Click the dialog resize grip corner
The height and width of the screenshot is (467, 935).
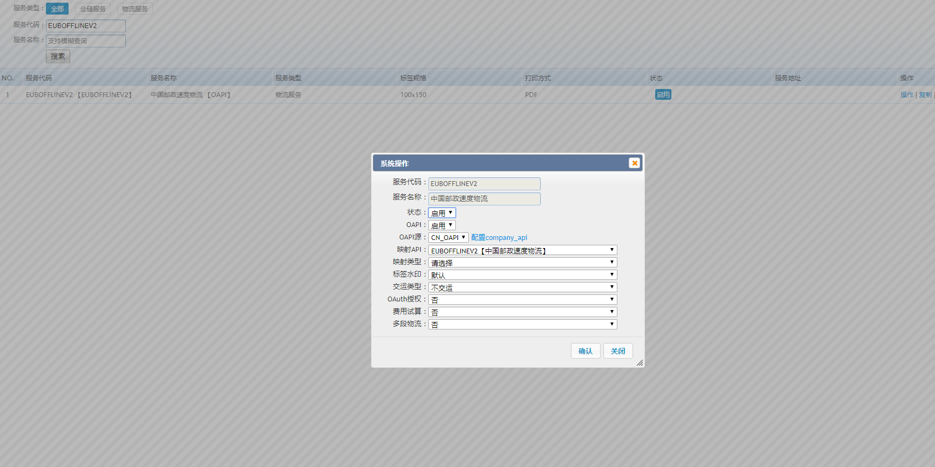pos(640,363)
